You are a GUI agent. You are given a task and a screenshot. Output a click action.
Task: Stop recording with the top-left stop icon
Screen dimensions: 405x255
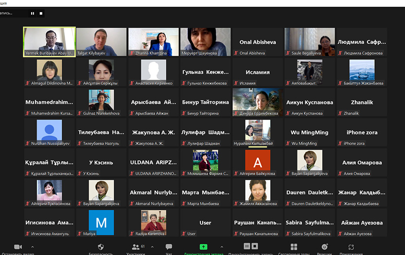[x=40, y=14]
